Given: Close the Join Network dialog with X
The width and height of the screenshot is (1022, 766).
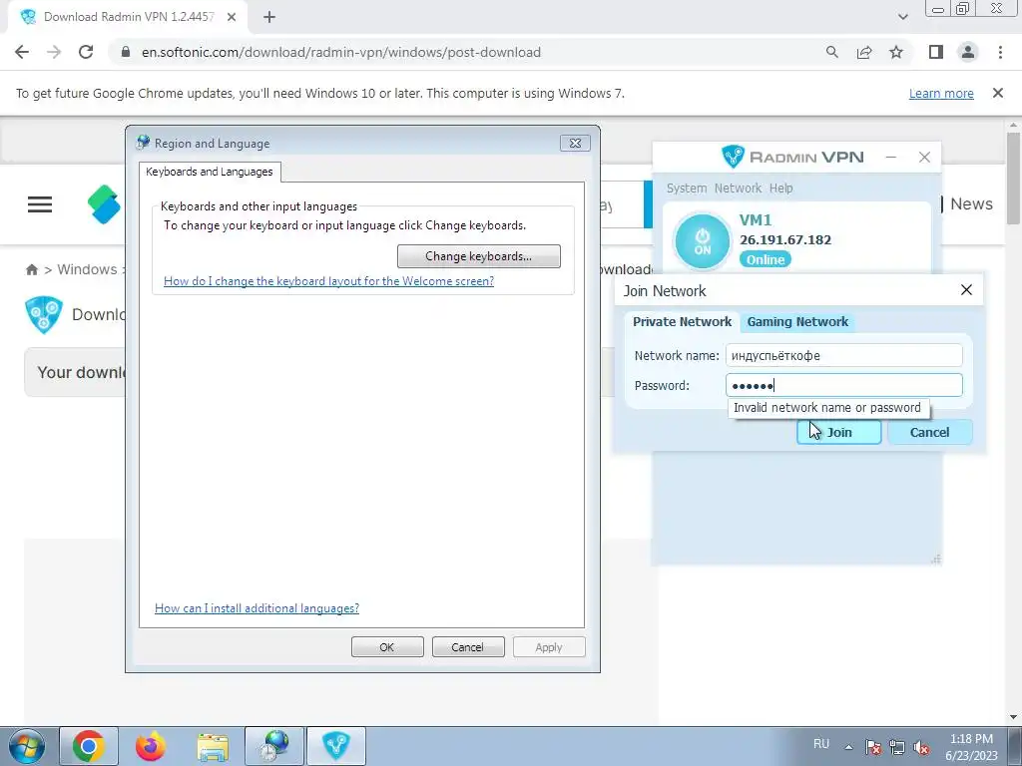Looking at the screenshot, I should click(x=966, y=290).
